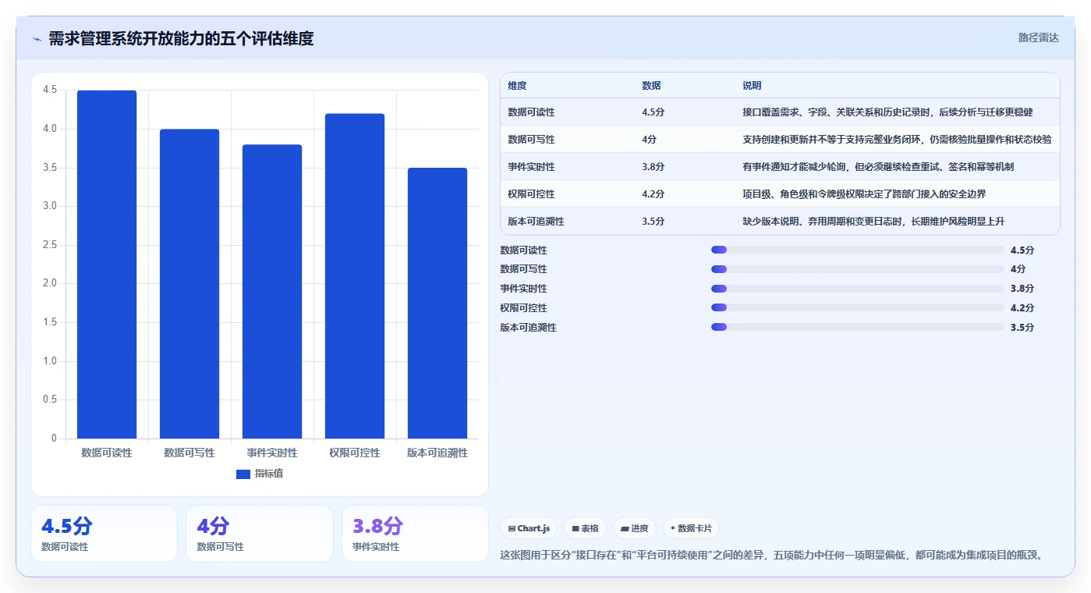Click the 4.2分 value beside progress bar
The height and width of the screenshot is (593, 1091).
pyautogui.click(x=1022, y=308)
